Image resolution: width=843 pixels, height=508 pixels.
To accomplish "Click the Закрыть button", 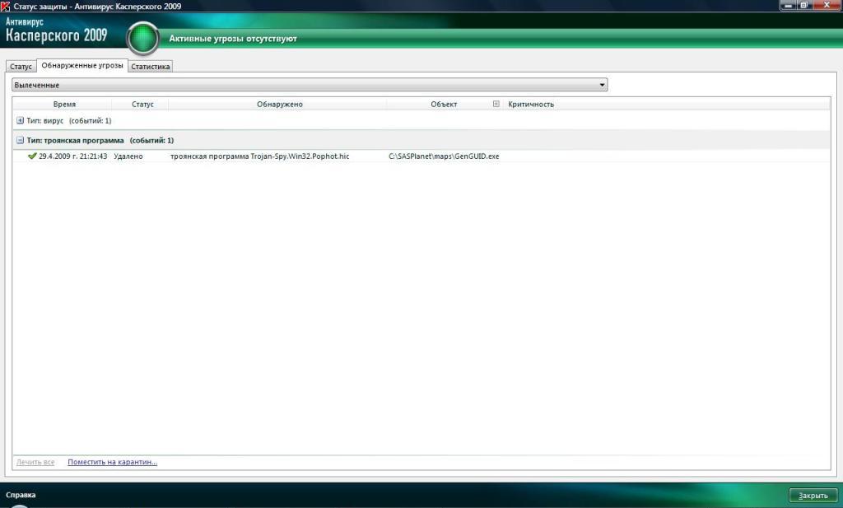I will (813, 495).
